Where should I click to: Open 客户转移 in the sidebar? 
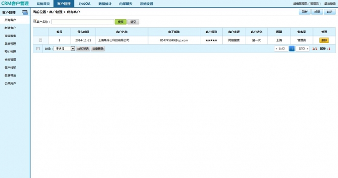point(10,67)
